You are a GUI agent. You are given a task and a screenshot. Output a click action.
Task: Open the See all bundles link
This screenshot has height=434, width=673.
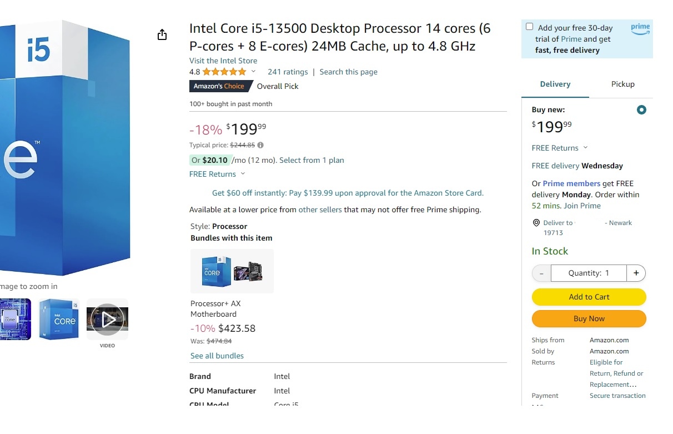[x=217, y=356]
